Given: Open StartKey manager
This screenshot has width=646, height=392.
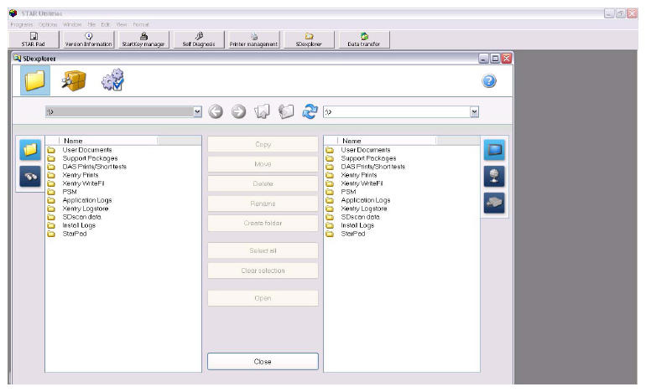Looking at the screenshot, I should (x=143, y=39).
